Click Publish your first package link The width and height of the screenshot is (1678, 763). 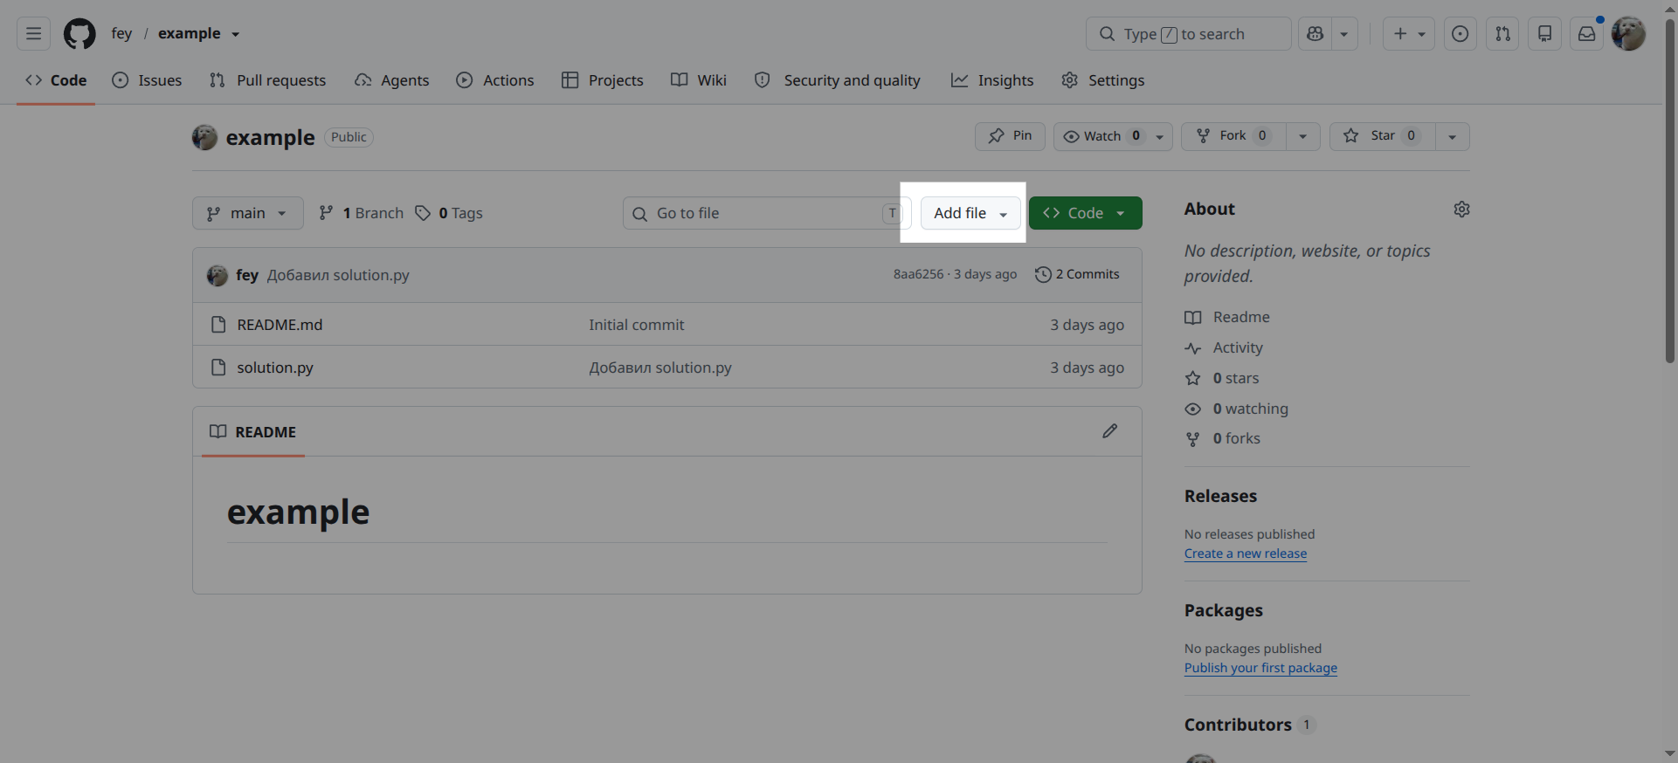(x=1260, y=668)
